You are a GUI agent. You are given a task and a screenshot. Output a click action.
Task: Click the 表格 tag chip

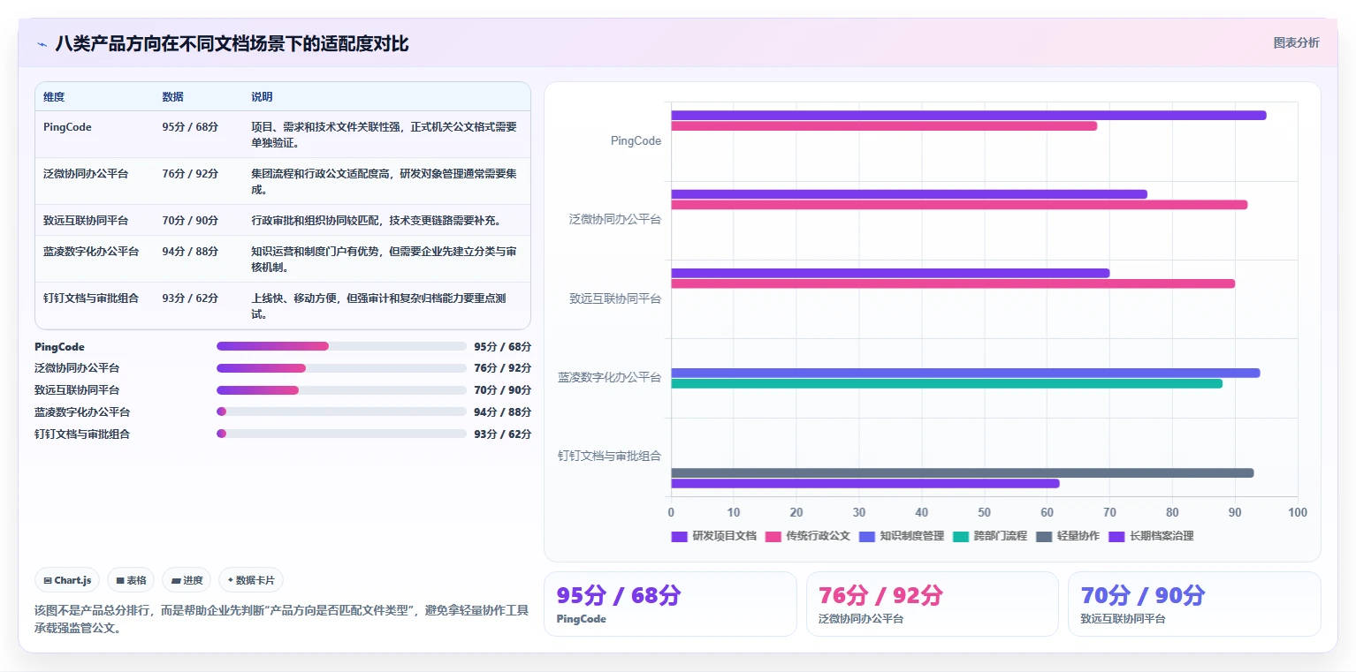click(x=131, y=580)
